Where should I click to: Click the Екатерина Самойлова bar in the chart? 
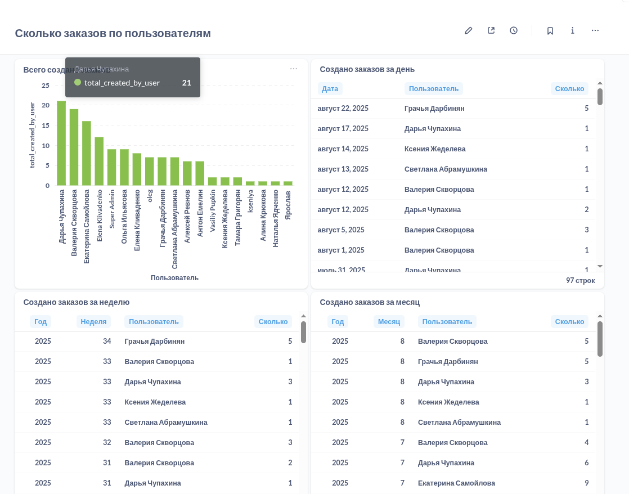click(x=87, y=153)
